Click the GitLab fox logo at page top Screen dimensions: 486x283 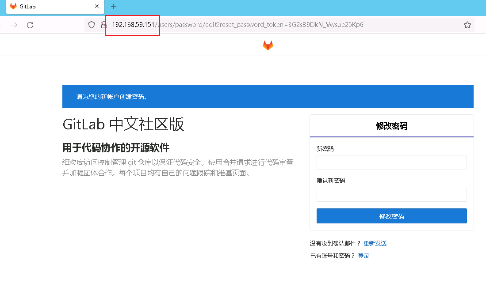point(268,45)
